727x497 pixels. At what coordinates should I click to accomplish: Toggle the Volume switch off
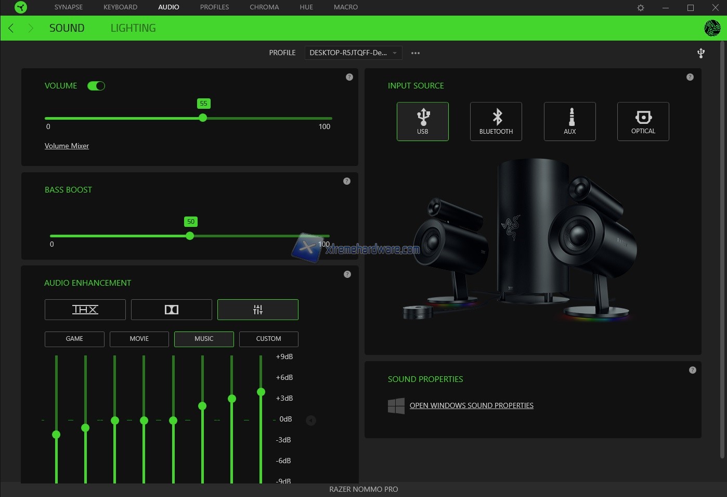pyautogui.click(x=96, y=86)
